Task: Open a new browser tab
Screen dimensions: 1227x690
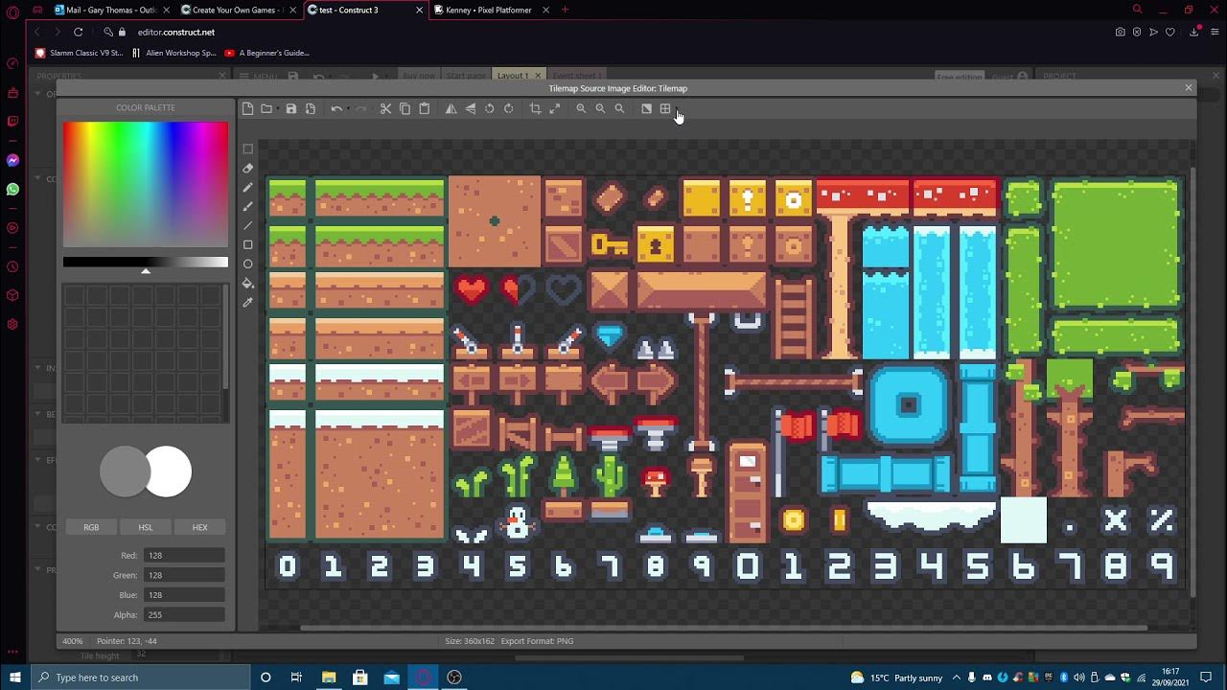Action: pyautogui.click(x=565, y=10)
